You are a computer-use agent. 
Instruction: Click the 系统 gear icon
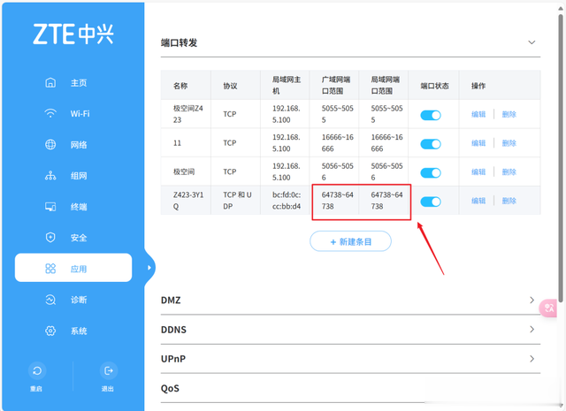point(50,331)
